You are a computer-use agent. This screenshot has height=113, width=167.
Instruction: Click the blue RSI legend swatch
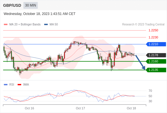click(x=6, y=85)
